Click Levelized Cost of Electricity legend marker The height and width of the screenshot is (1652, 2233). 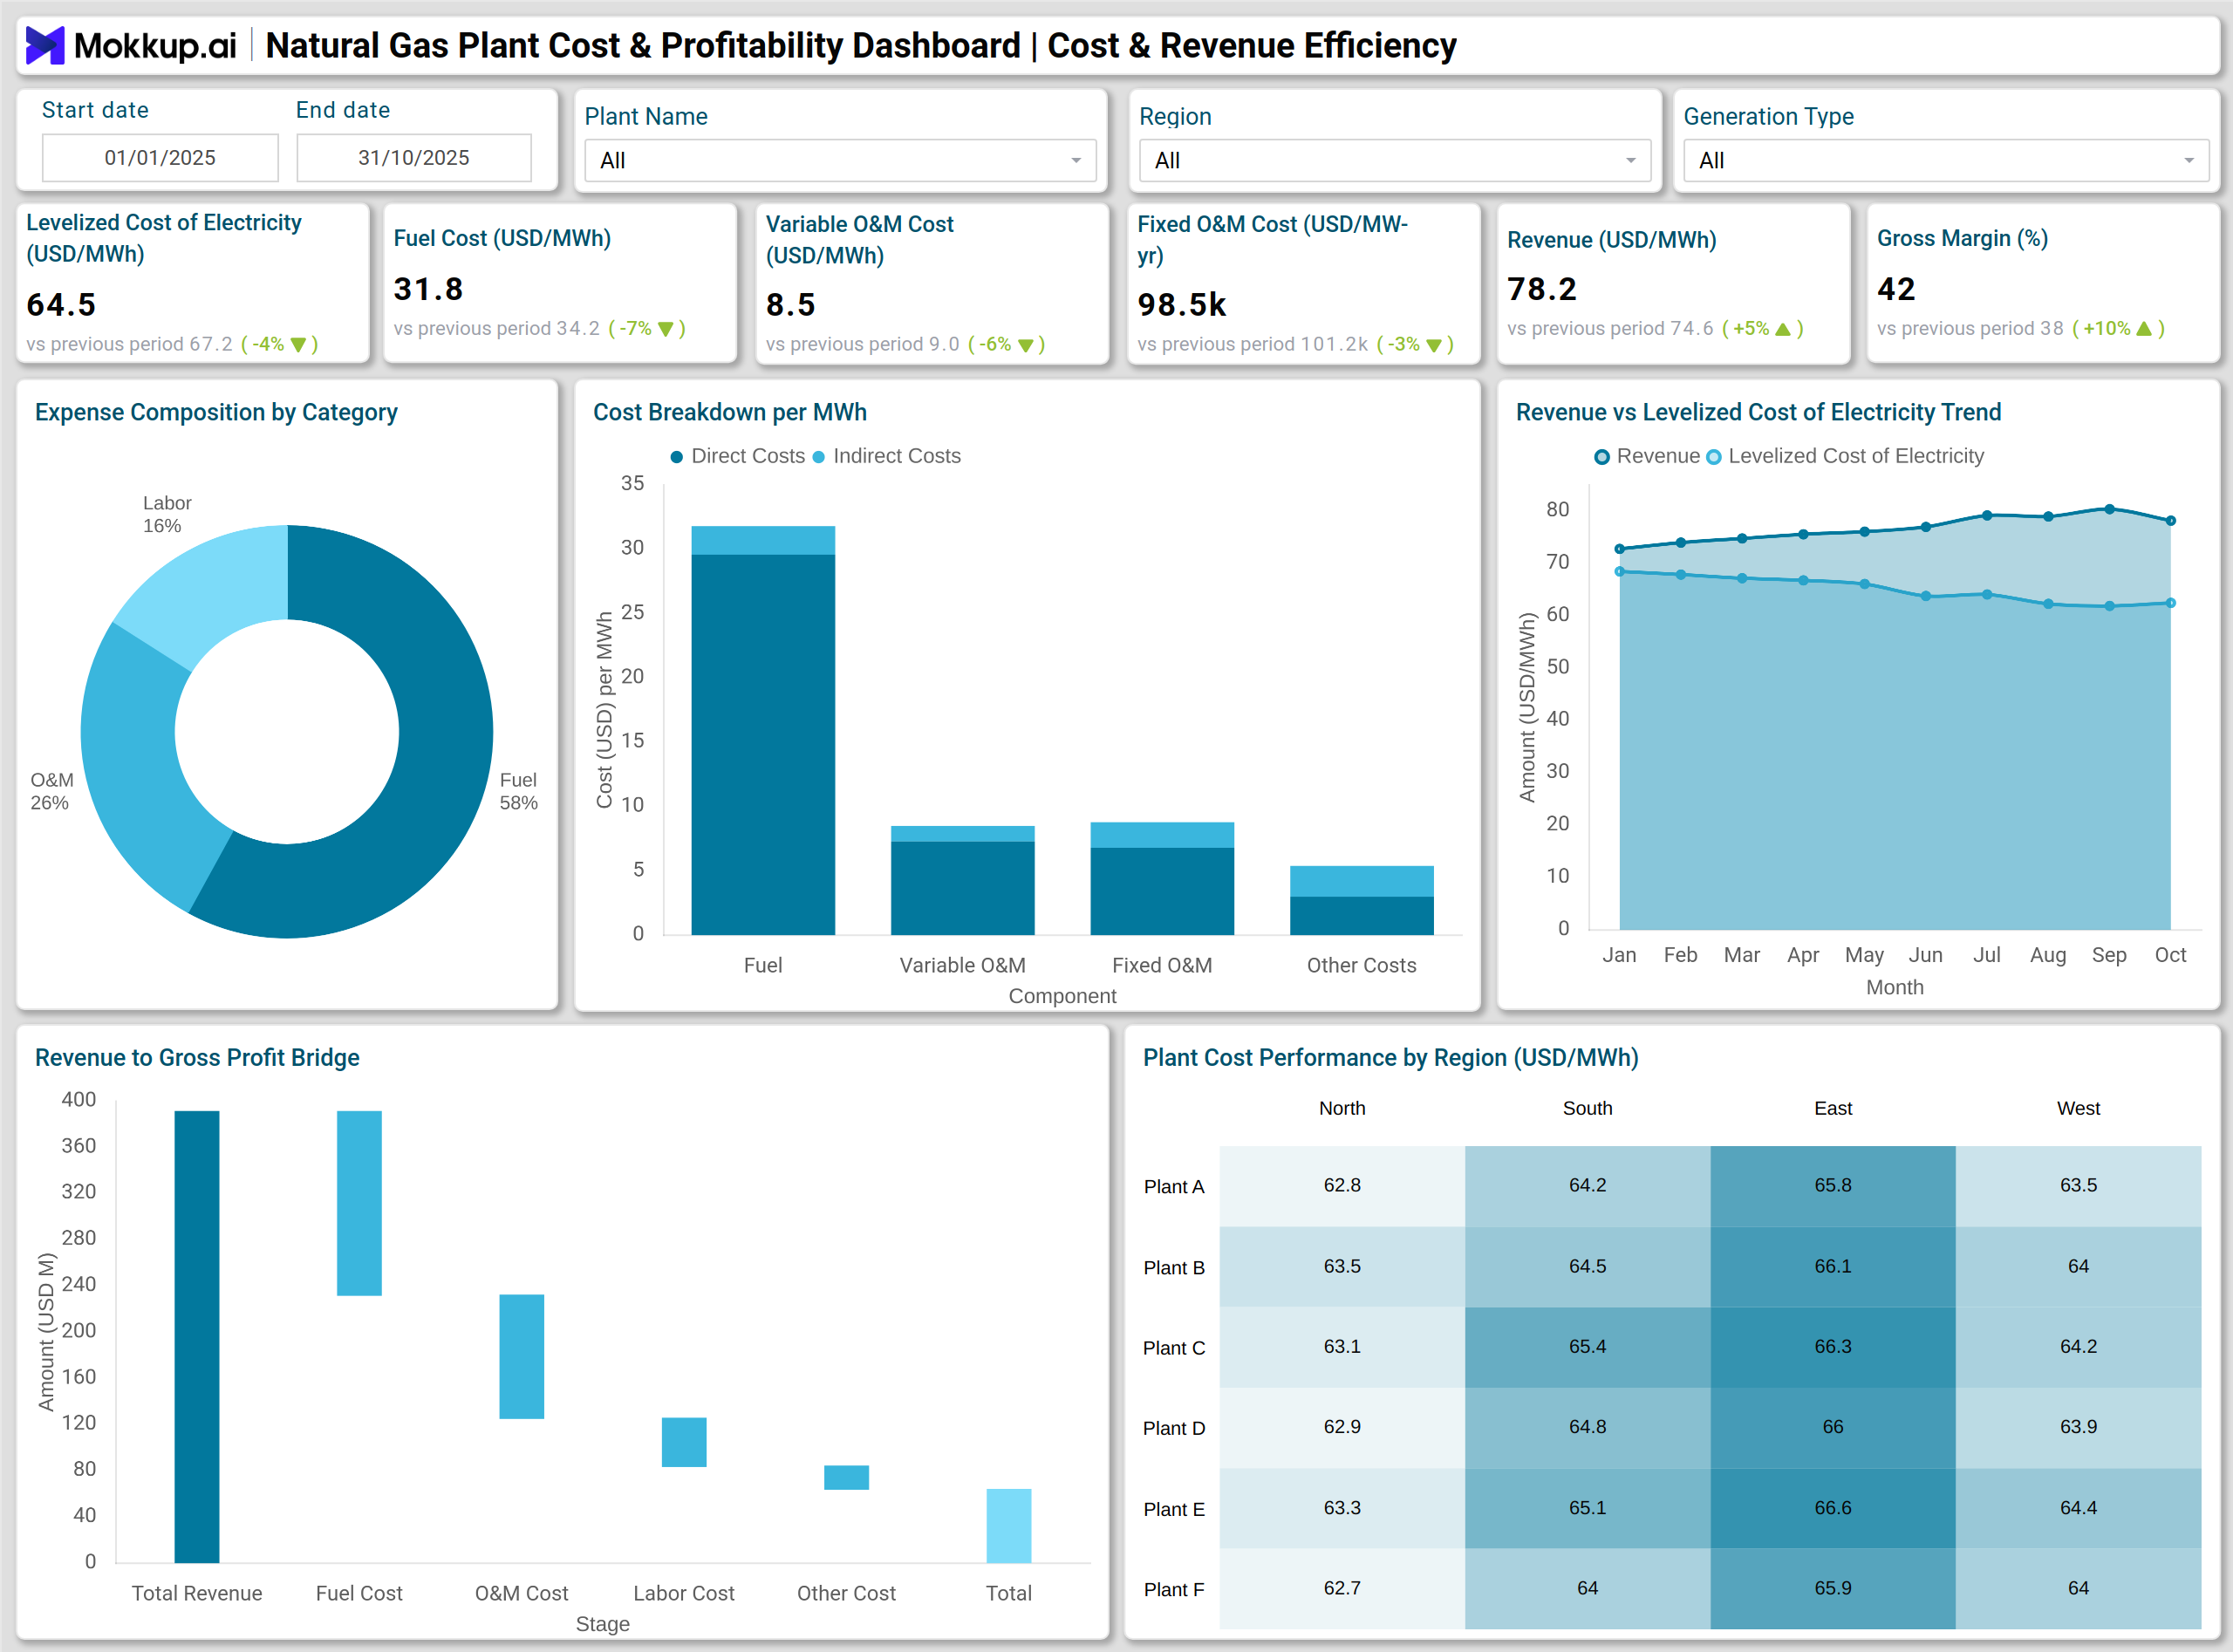pos(1714,457)
